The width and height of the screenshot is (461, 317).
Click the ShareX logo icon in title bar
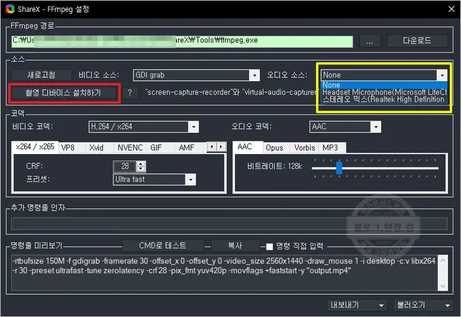pos(10,9)
